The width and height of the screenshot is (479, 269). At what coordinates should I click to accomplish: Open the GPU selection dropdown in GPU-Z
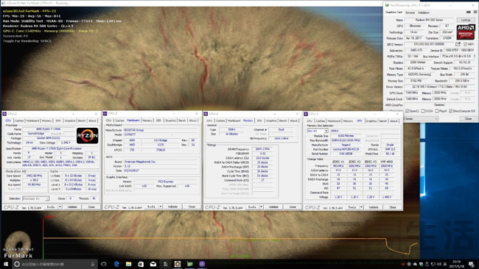tap(421, 118)
